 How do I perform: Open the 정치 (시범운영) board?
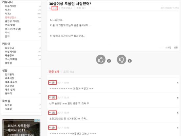[13, 29]
